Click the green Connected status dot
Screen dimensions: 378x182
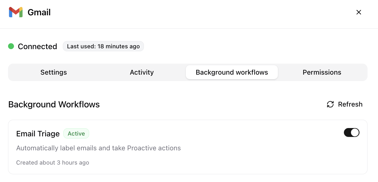point(11,46)
